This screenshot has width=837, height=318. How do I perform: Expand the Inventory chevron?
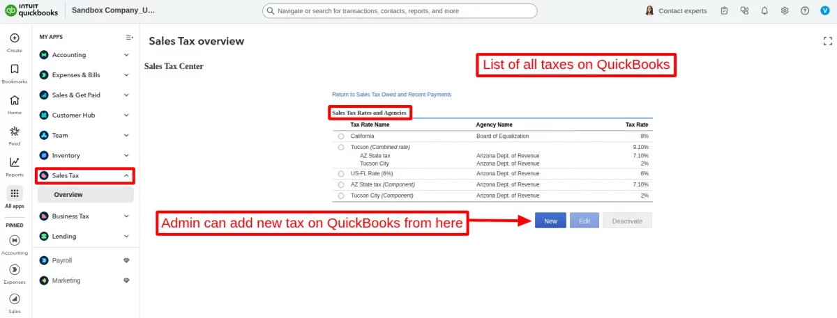tap(126, 156)
